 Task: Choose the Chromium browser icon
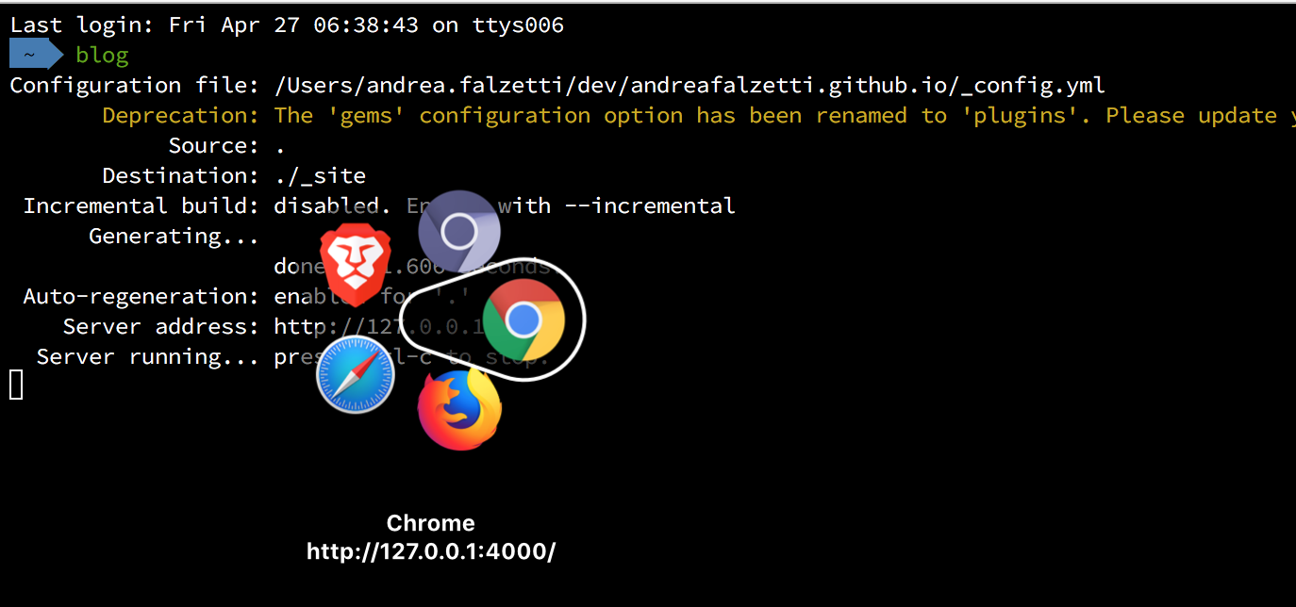click(459, 231)
